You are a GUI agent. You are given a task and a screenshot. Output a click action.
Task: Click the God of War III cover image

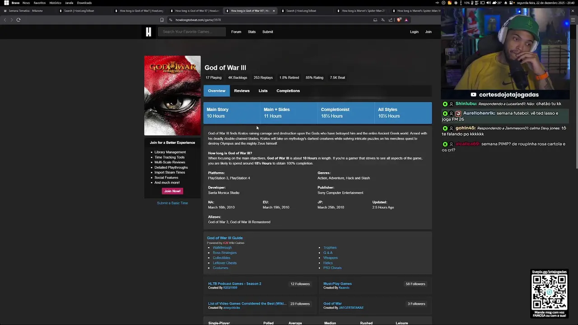coord(172,95)
